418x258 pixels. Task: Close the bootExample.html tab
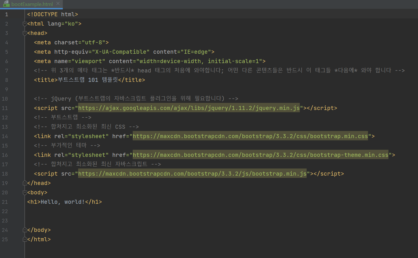pyautogui.click(x=58, y=4)
